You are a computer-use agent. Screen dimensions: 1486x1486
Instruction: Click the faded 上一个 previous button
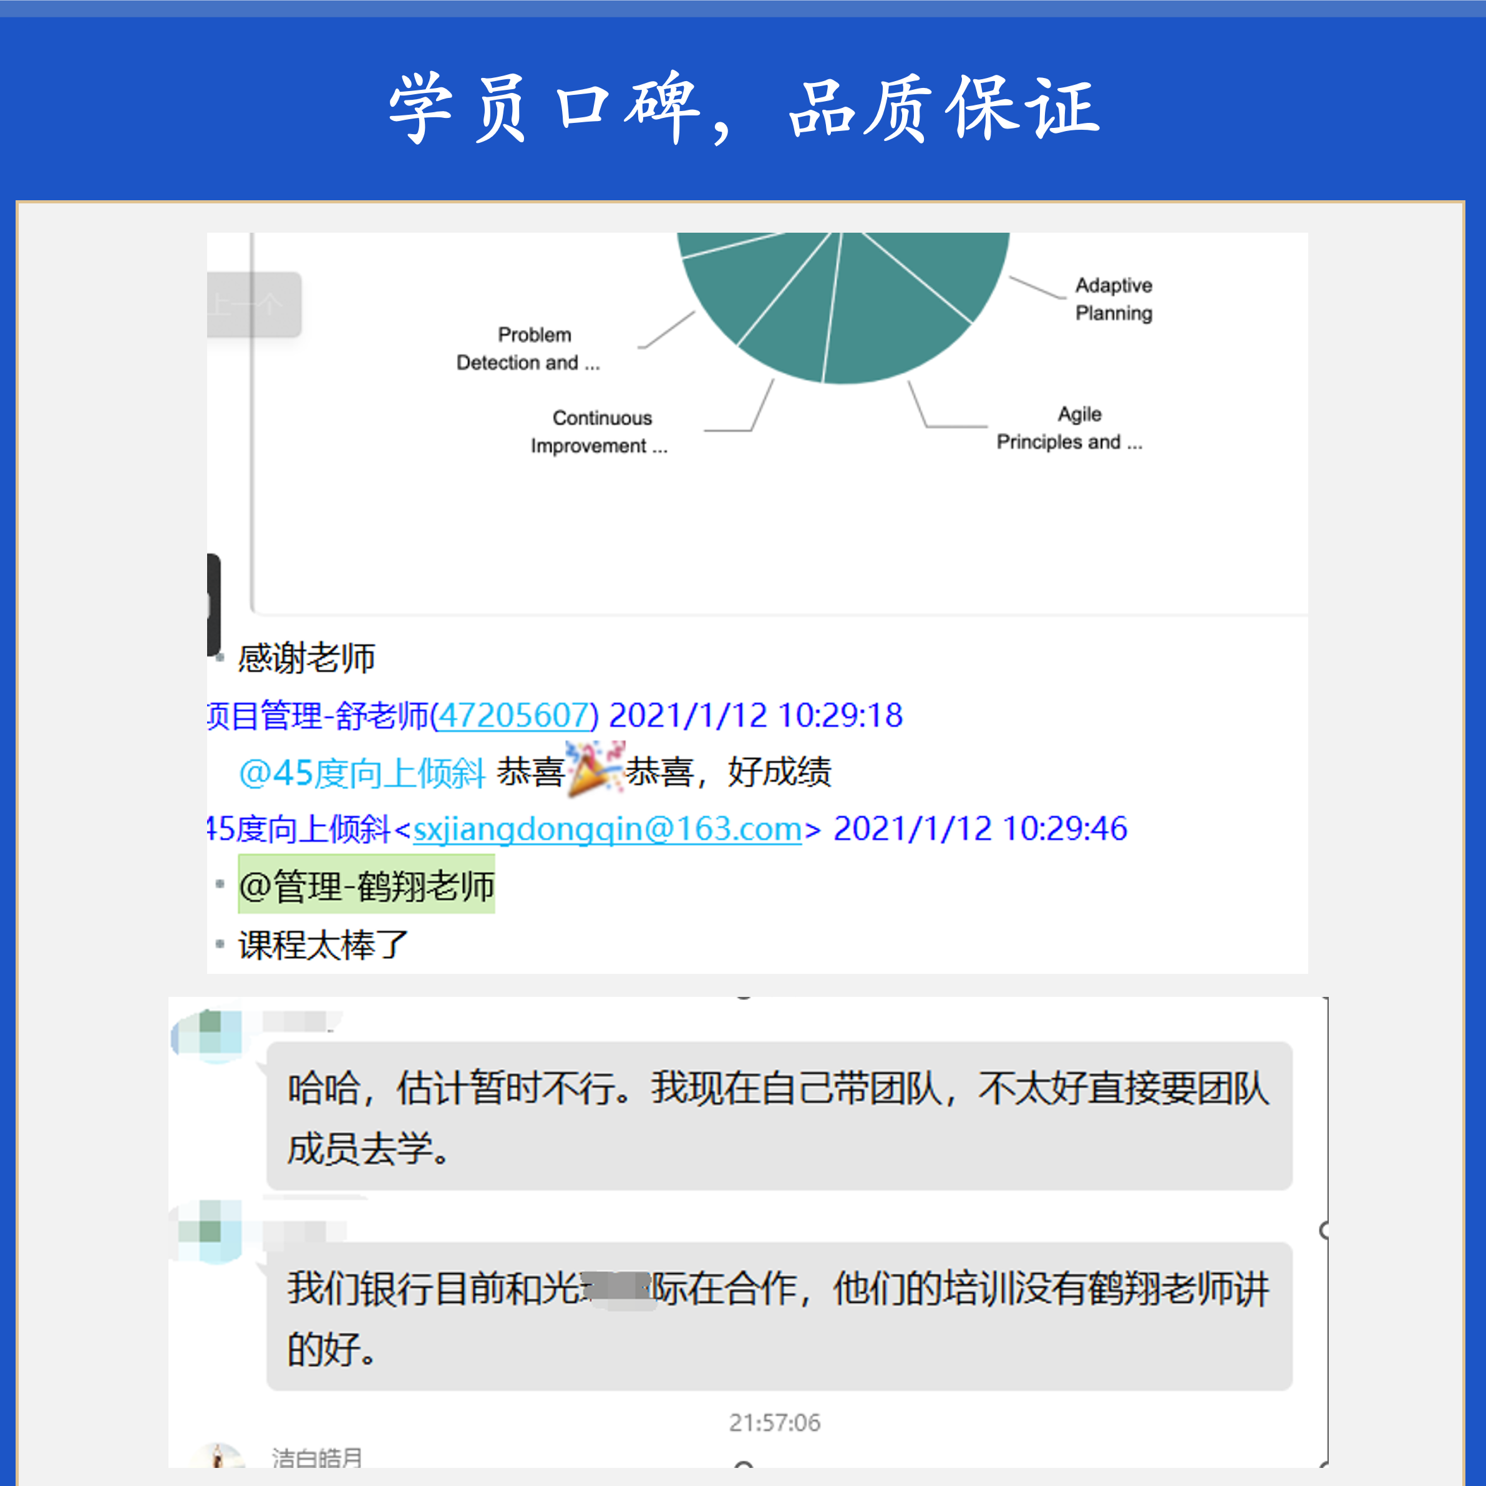254,304
